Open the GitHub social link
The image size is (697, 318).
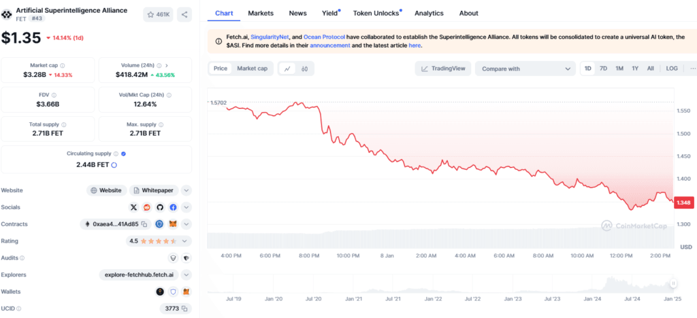[x=160, y=207]
